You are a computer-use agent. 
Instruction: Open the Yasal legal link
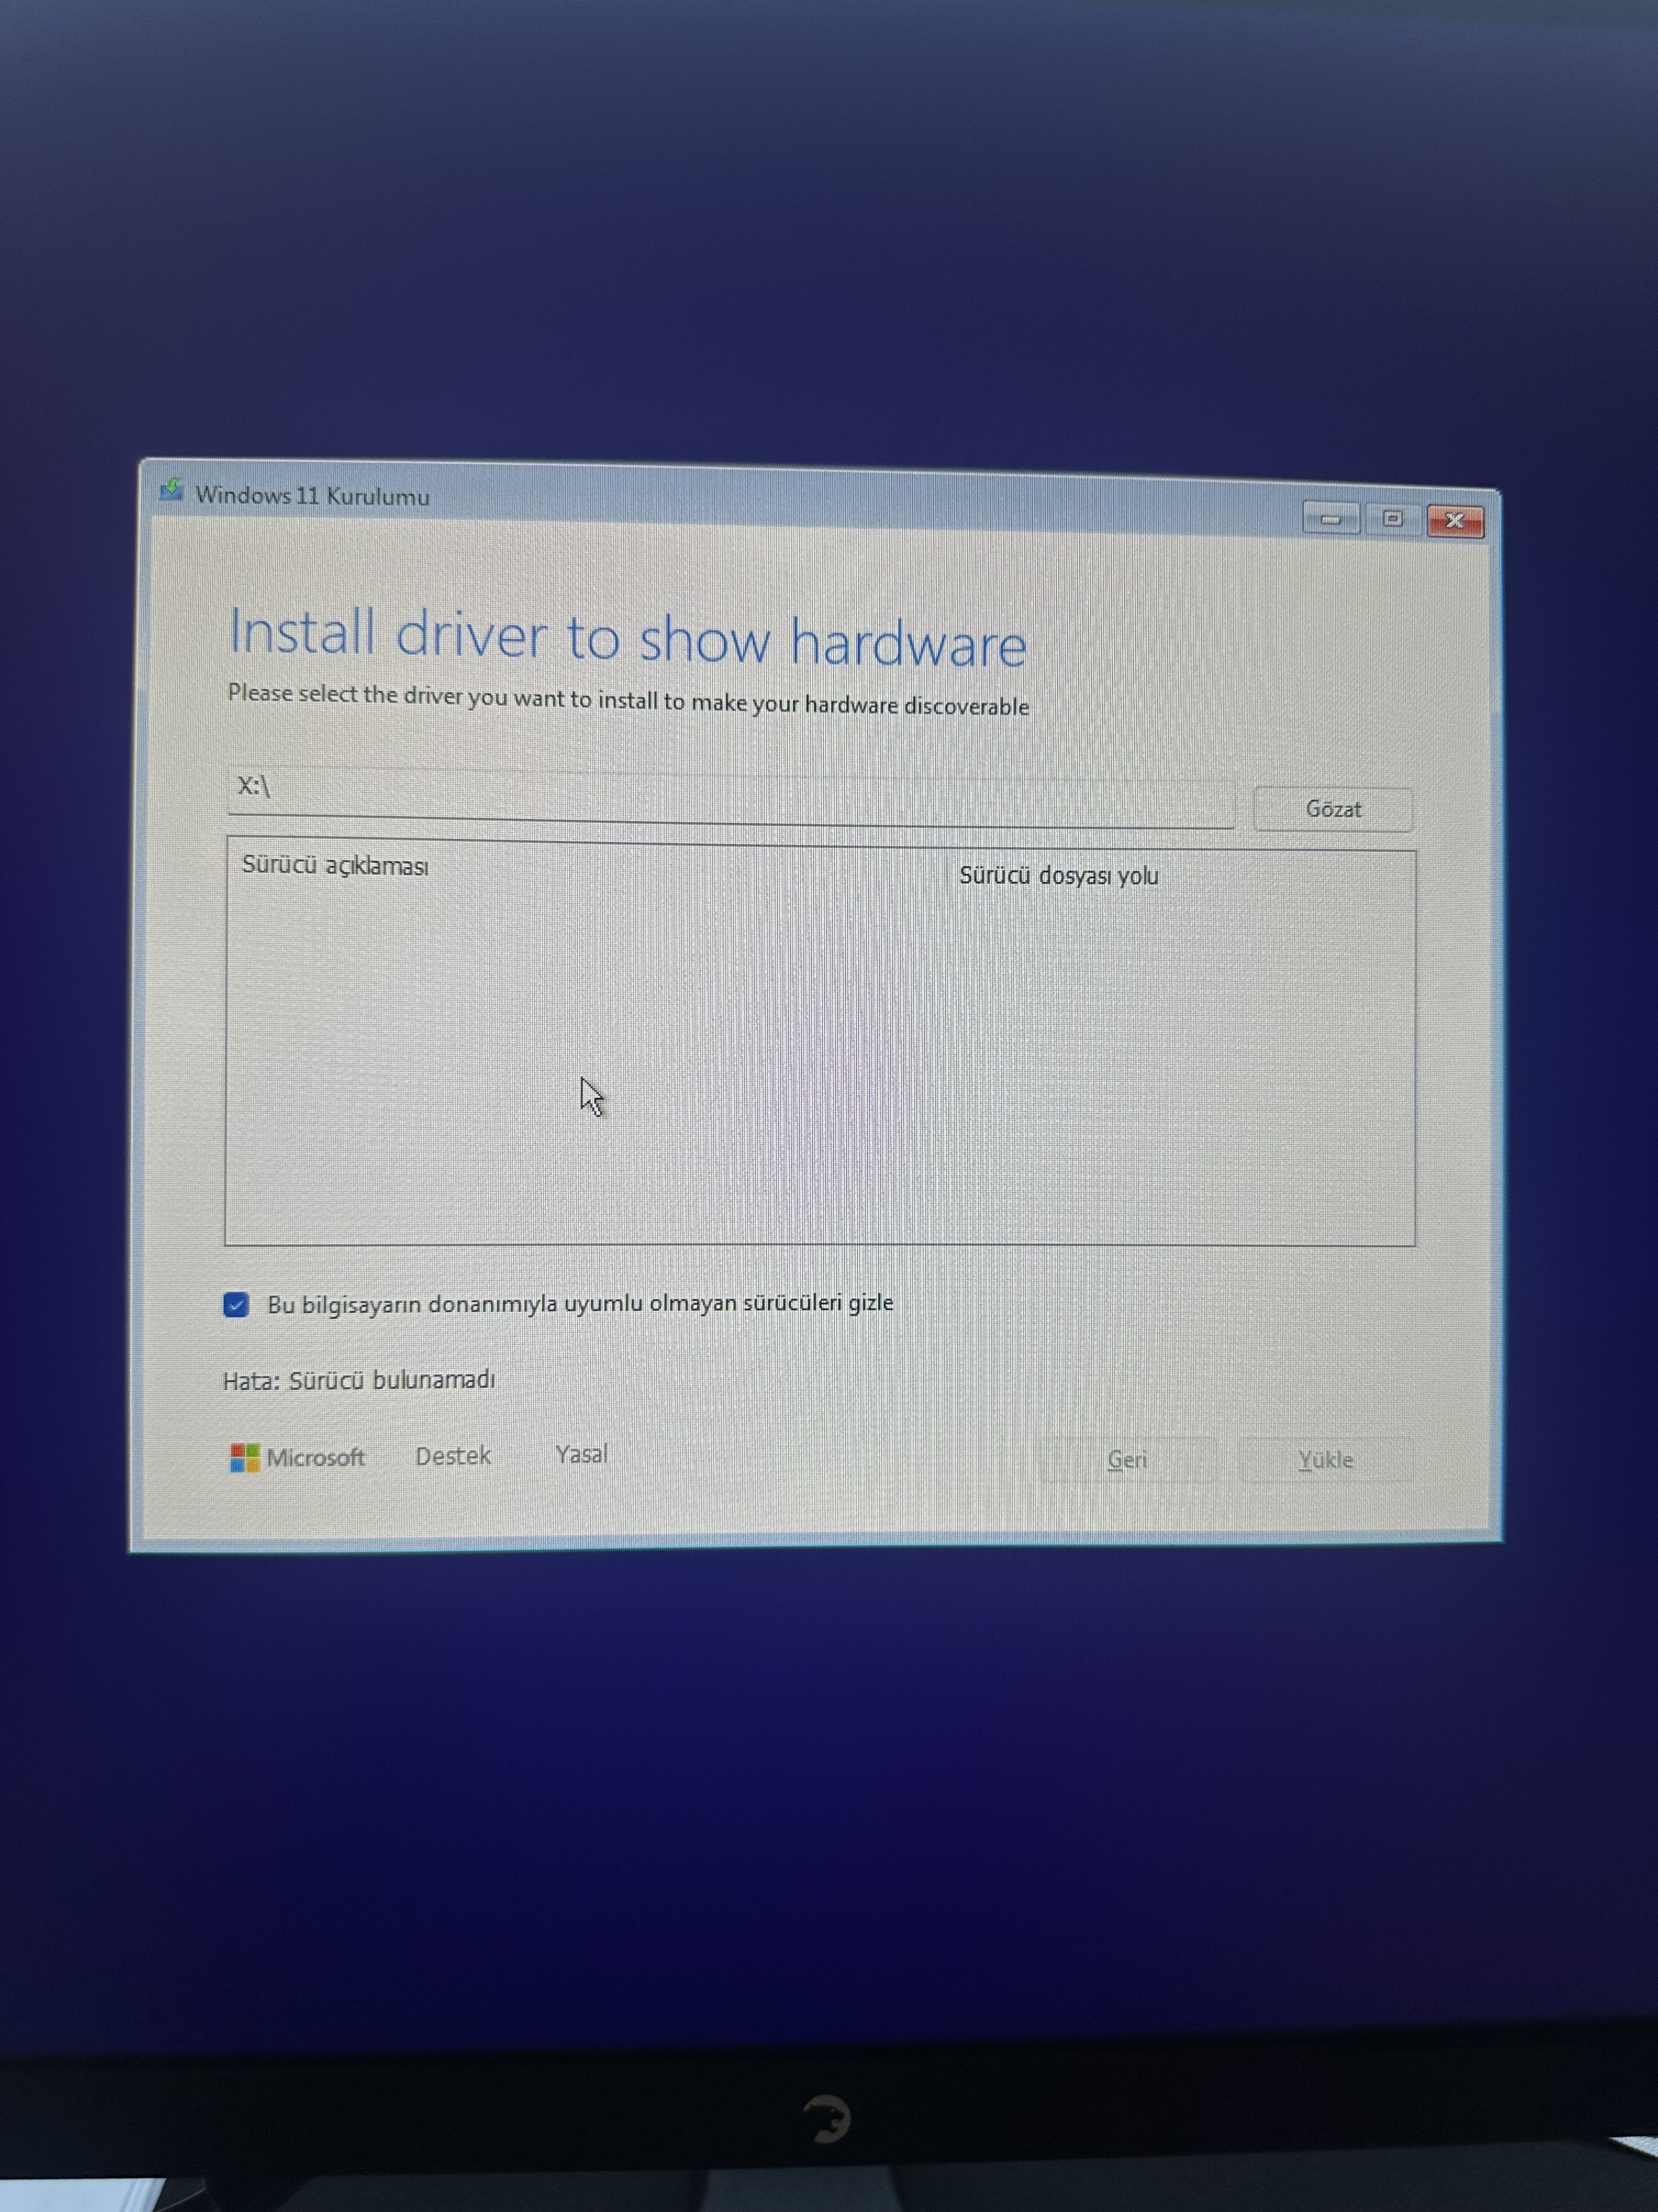[581, 1454]
